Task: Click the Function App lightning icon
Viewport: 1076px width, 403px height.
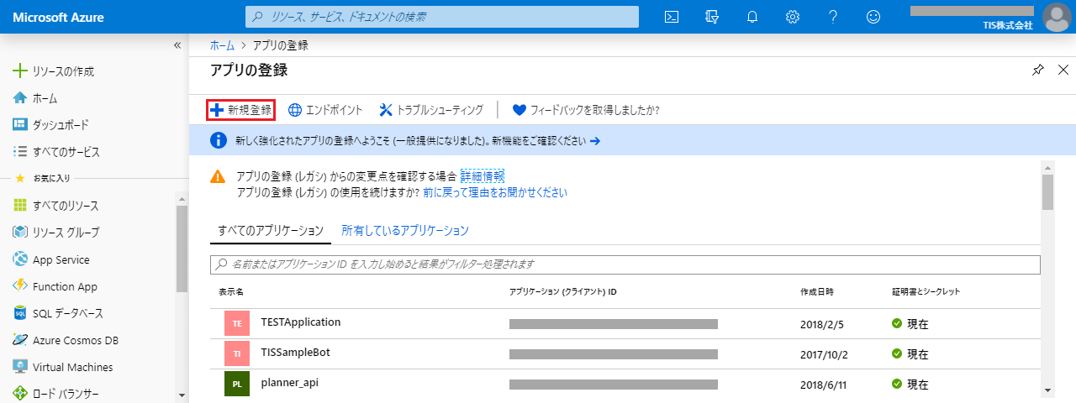Action: (x=20, y=286)
